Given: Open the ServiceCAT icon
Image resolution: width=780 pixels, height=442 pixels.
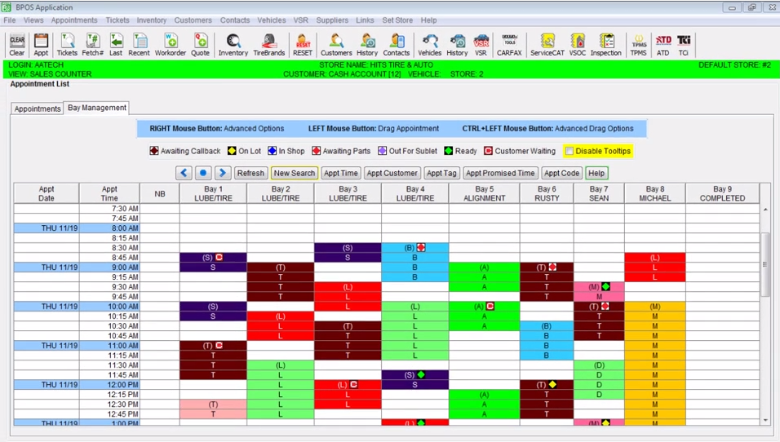Looking at the screenshot, I should point(547,45).
